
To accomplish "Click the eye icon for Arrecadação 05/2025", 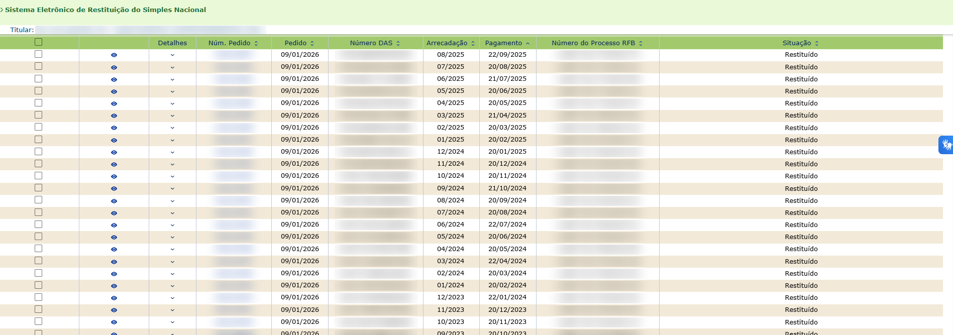I will [114, 91].
